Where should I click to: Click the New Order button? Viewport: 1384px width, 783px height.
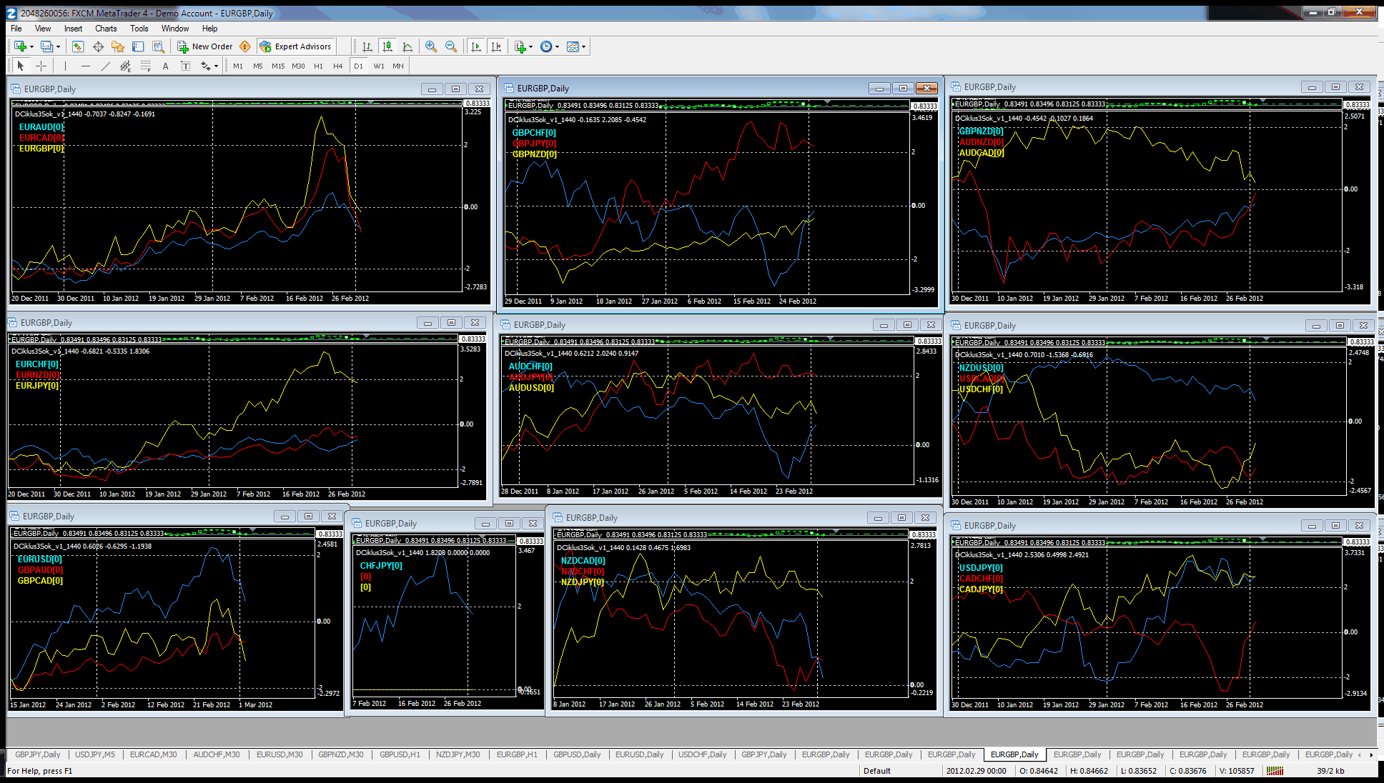click(x=204, y=46)
